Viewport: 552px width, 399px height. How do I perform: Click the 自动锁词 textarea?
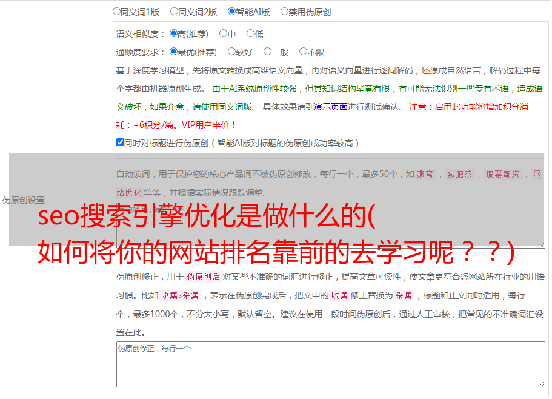pyautogui.click(x=331, y=225)
